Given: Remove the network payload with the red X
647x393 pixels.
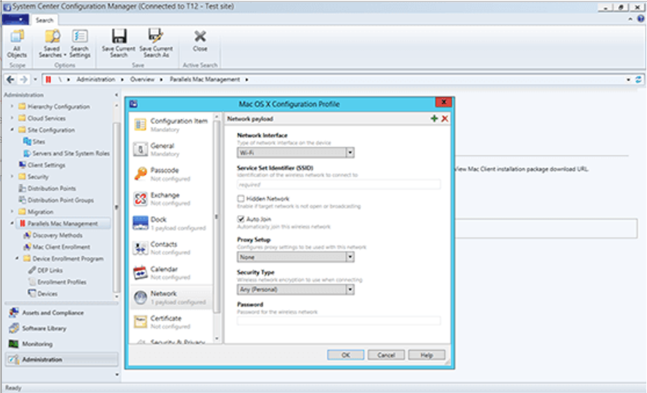Looking at the screenshot, I should 444,118.
